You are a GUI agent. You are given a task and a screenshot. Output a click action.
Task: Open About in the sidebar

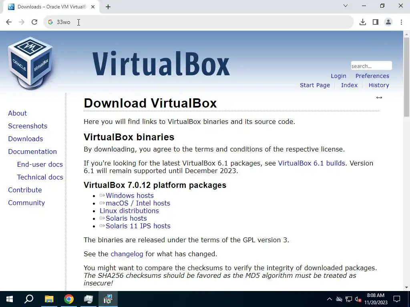(18, 113)
